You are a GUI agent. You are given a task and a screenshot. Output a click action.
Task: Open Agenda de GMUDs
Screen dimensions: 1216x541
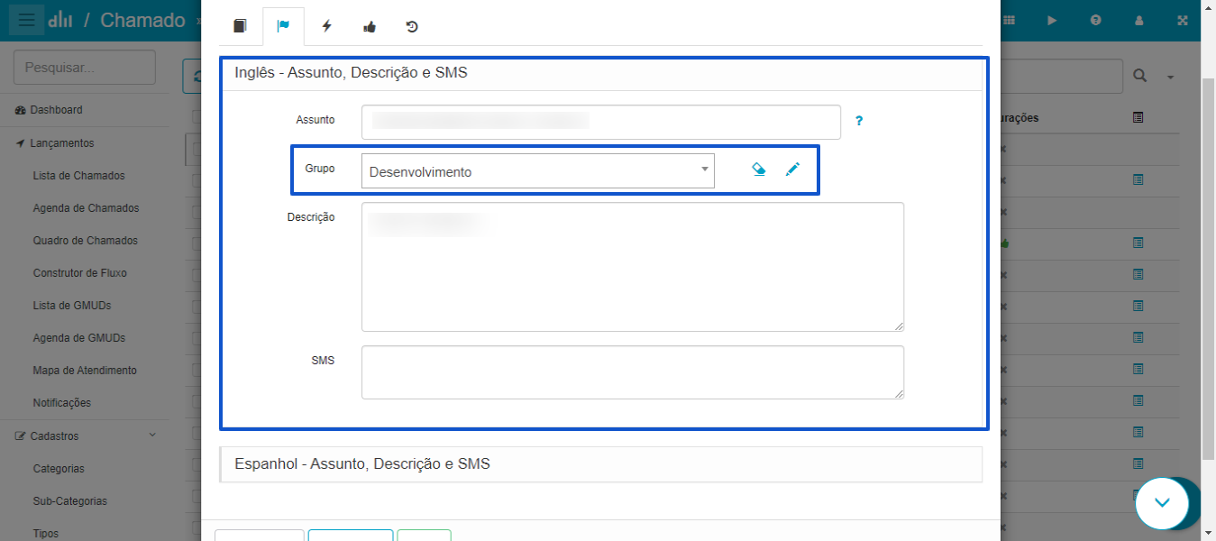79,338
